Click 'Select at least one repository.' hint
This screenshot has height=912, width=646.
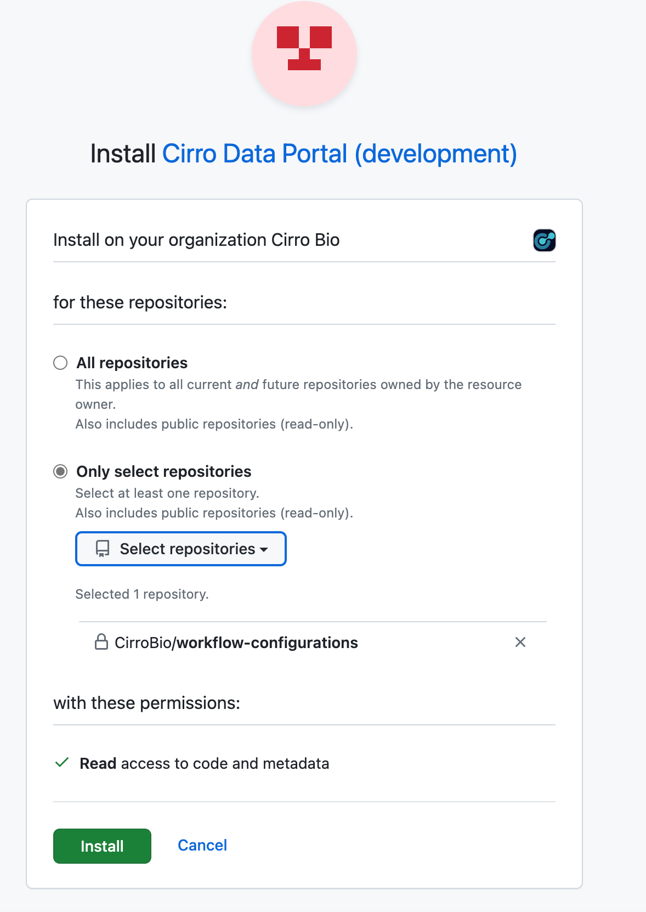[x=167, y=493]
